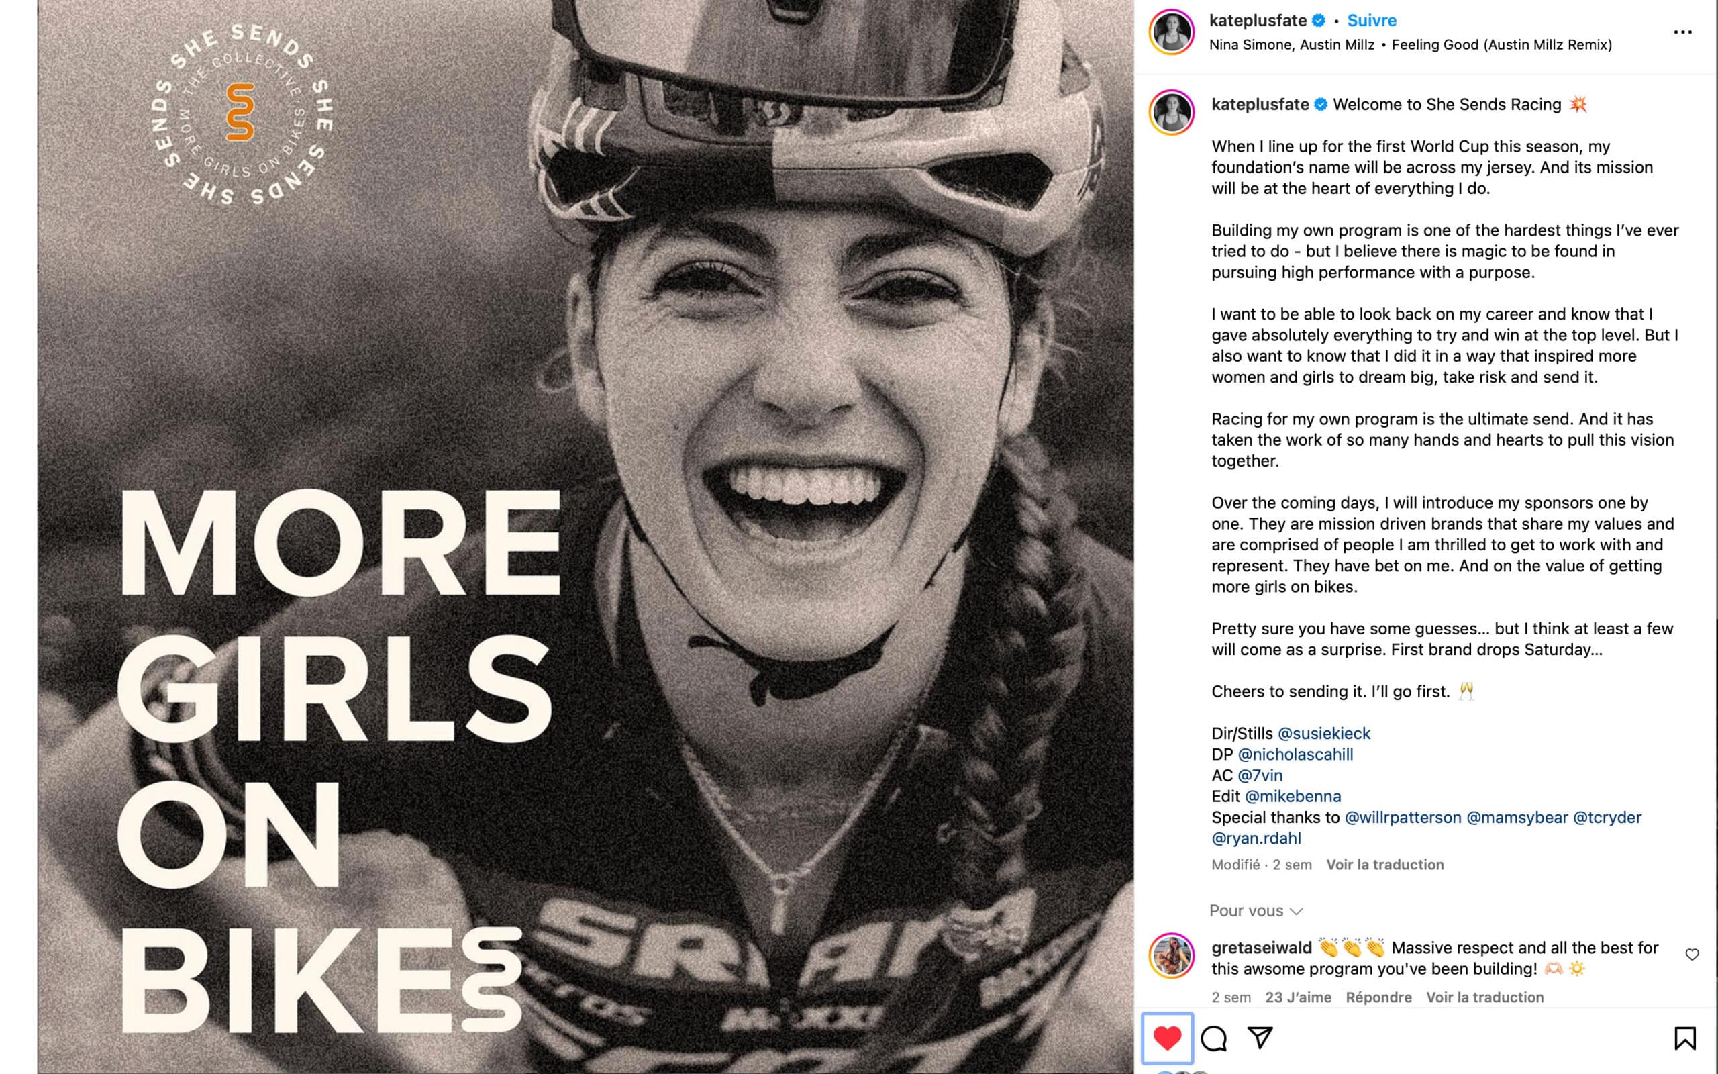This screenshot has height=1074, width=1718.
Task: Click the She Sends circular logo
Action: (x=242, y=113)
